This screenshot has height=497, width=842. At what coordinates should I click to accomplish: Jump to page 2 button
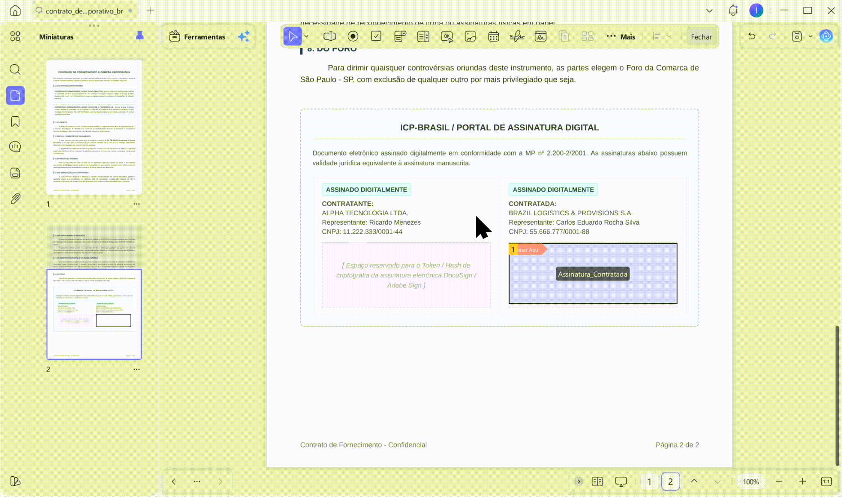[670, 482]
